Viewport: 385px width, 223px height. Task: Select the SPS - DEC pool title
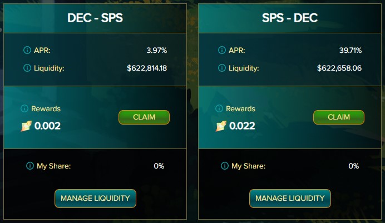point(290,18)
